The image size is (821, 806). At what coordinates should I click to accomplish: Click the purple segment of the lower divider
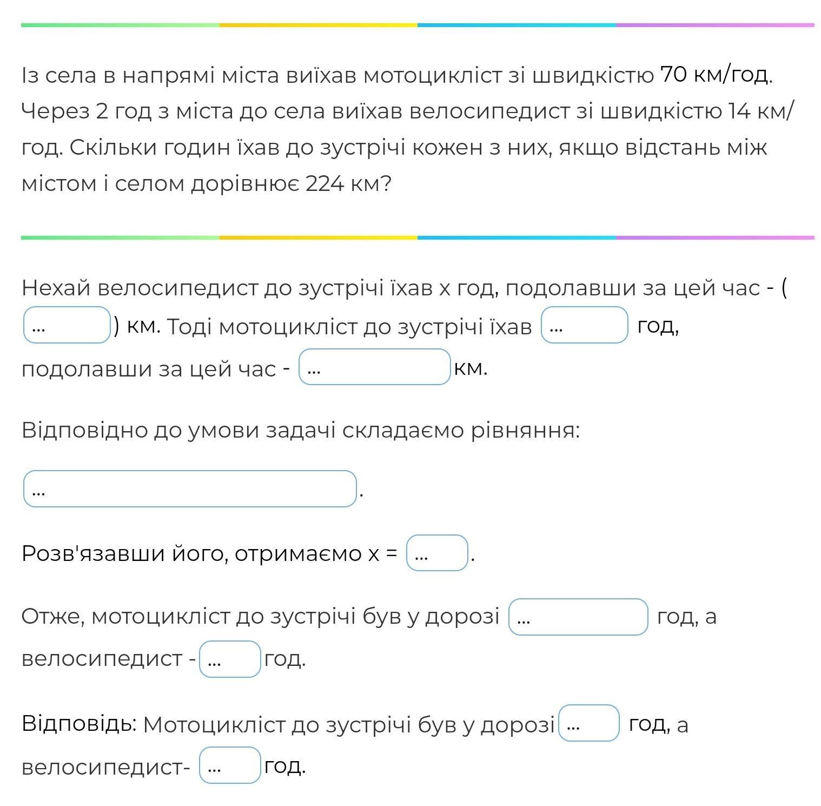click(x=715, y=237)
